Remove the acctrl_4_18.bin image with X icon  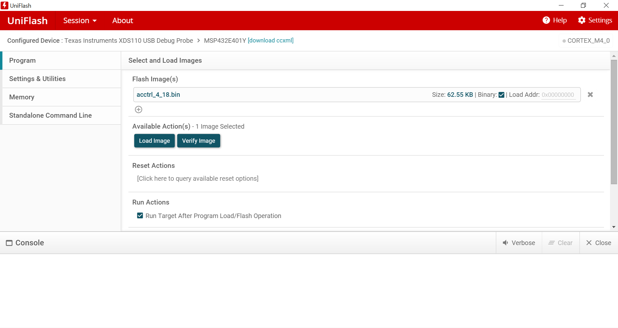pyautogui.click(x=590, y=95)
